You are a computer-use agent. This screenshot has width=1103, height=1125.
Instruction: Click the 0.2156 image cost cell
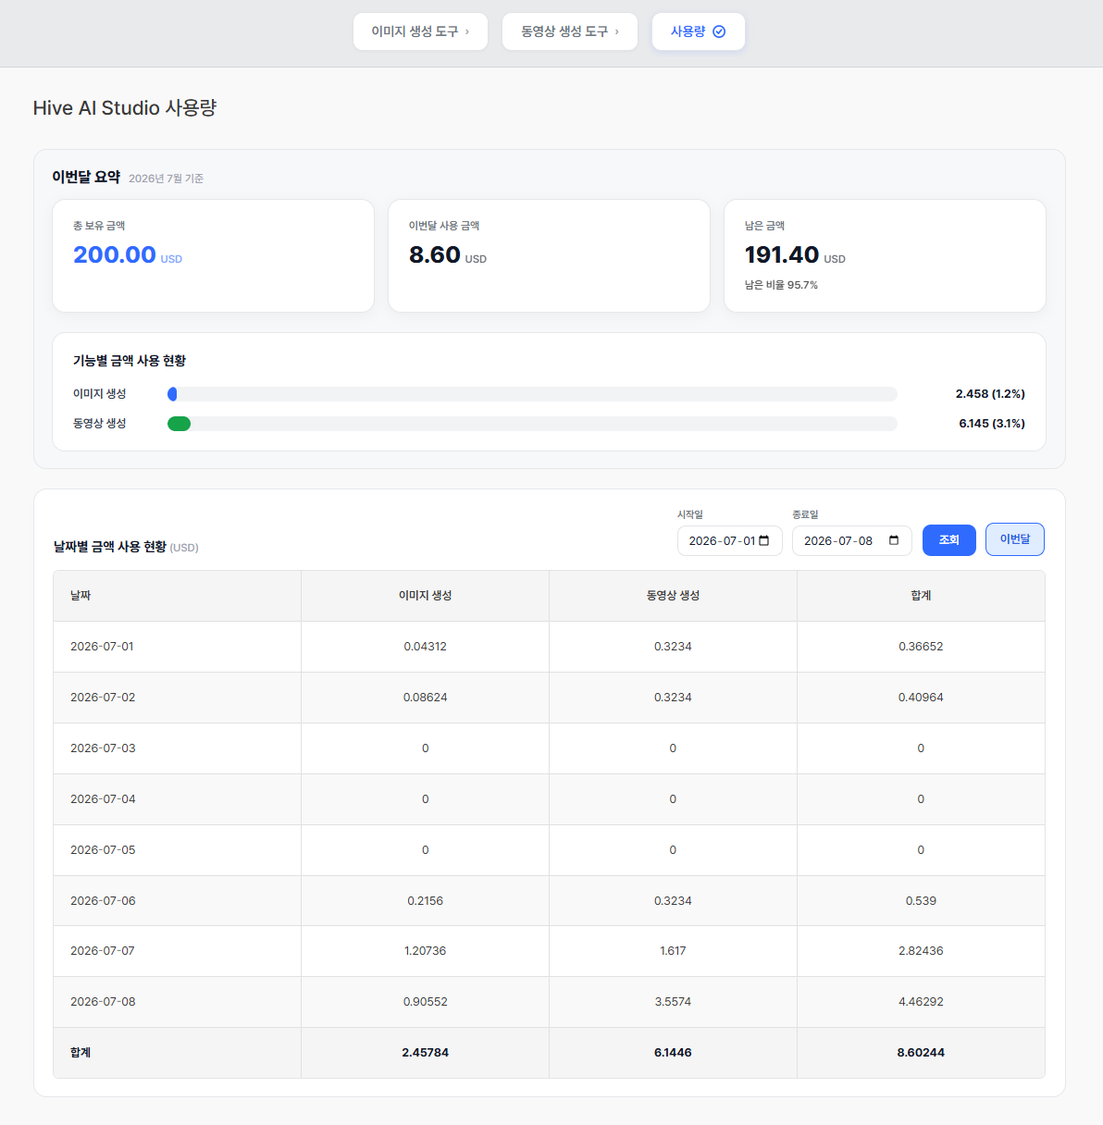click(425, 901)
